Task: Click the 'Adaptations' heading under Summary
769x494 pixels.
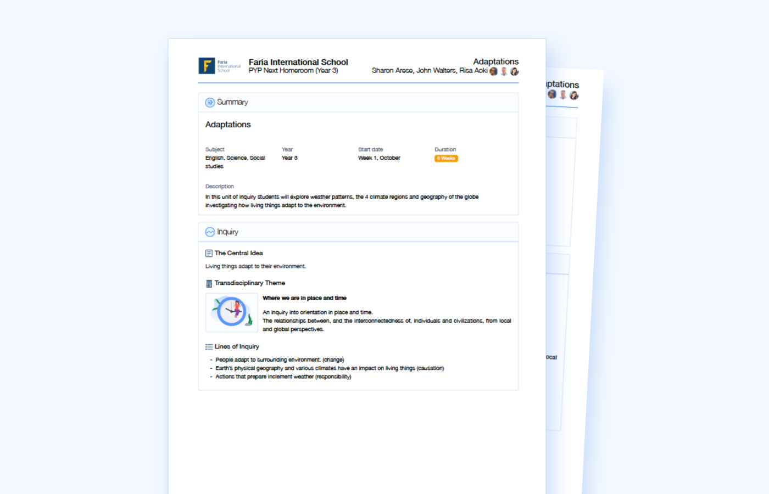Action: click(x=228, y=125)
